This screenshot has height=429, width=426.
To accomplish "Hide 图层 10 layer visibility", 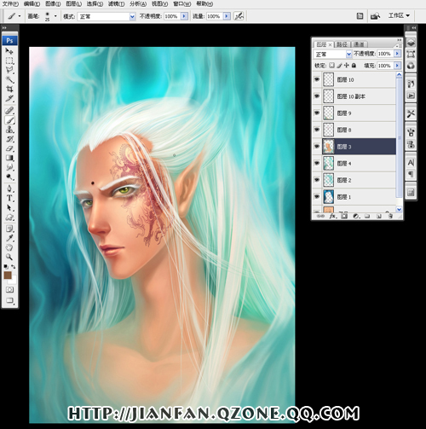I will 317,79.
